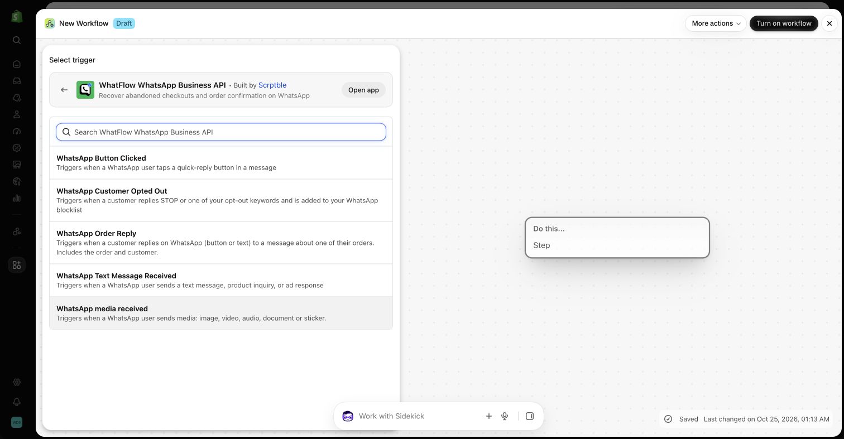Viewport: 844px width, 439px height.
Task: Open Settings gear in sidebar
Action: (x=17, y=383)
